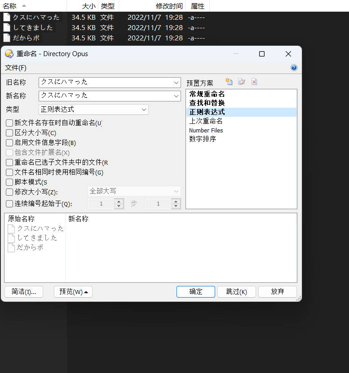Click the Directory Opus icon in title bar

coord(9,54)
